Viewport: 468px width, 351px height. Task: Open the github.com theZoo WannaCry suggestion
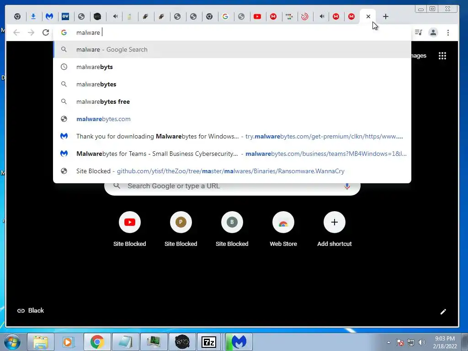coord(232,171)
